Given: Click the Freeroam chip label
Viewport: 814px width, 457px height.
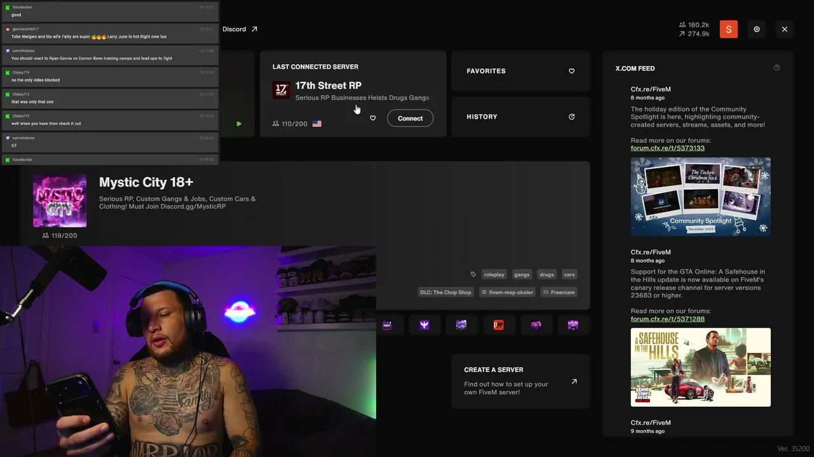Looking at the screenshot, I should pos(563,292).
